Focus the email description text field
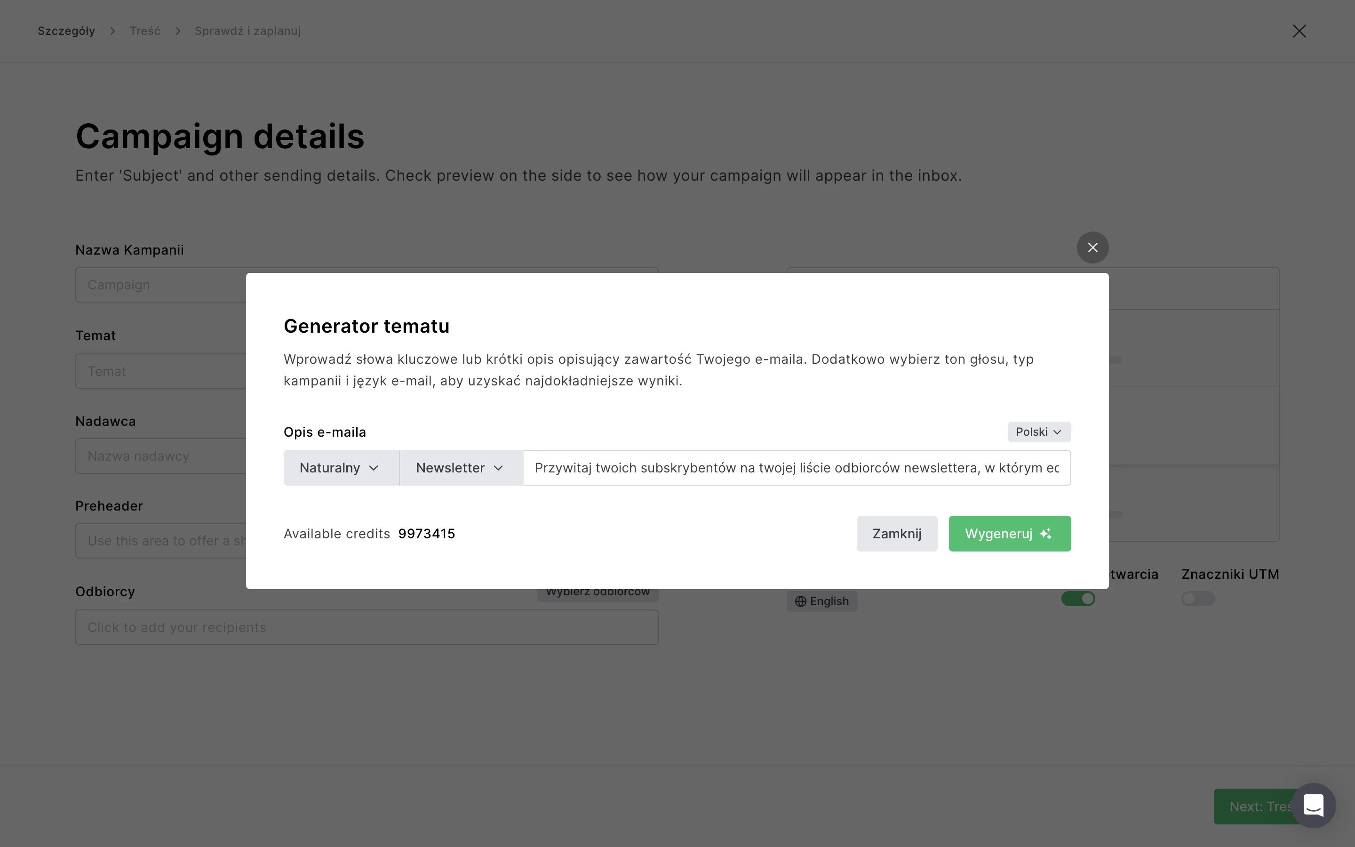The height and width of the screenshot is (847, 1355). coord(796,468)
